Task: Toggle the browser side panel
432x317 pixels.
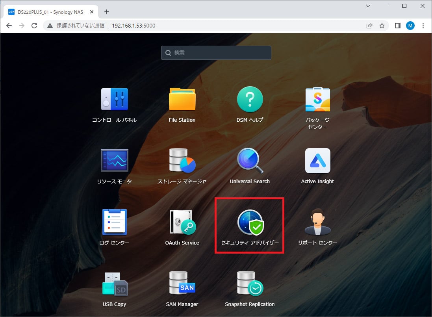Action: (398, 26)
